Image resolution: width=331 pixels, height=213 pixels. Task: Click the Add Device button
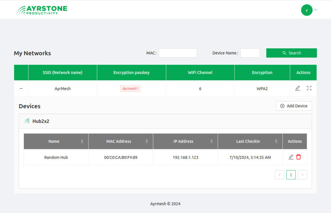click(294, 106)
